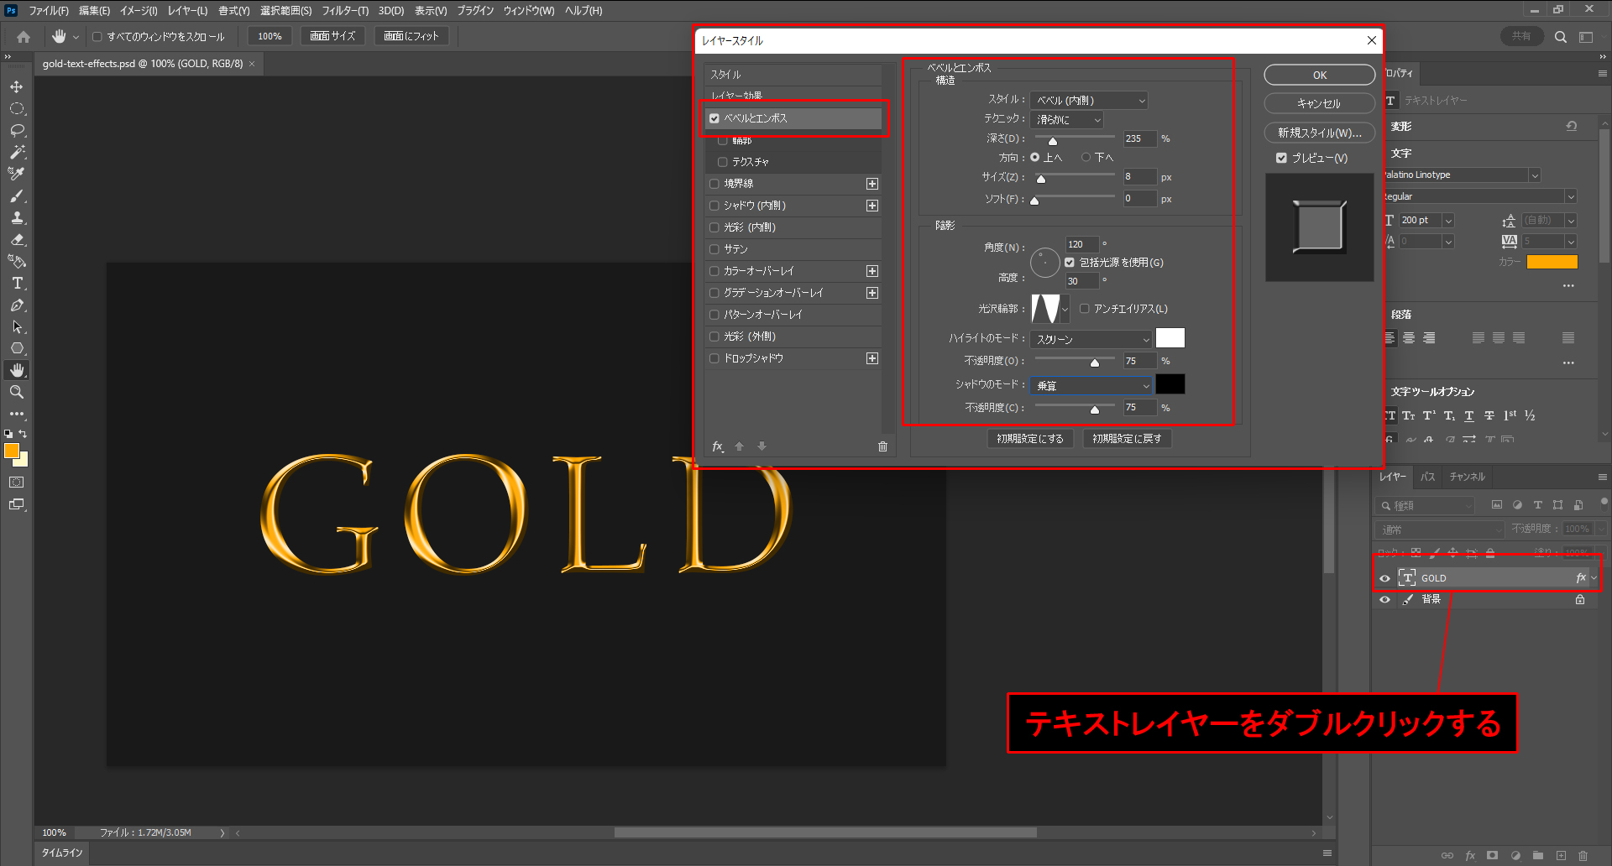Click the trash icon in Layer Style dialog

[882, 446]
